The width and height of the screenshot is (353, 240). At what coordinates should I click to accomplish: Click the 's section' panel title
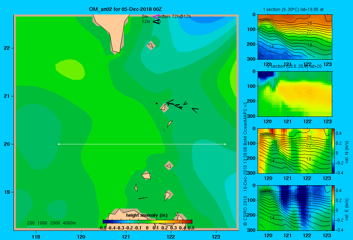[x=294, y=66]
